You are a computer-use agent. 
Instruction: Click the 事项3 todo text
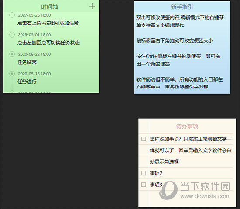pyautogui.click(x=156, y=185)
